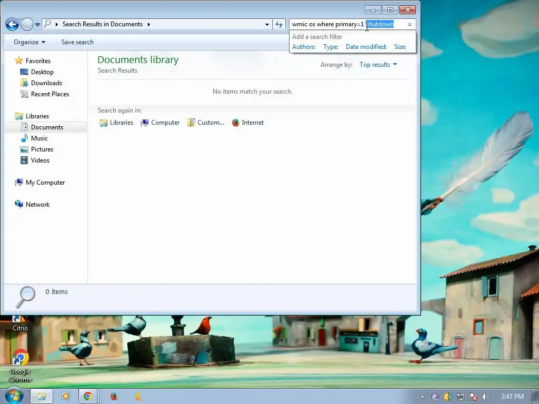Viewport: 539px width, 404px height.
Task: Click the Windows Explorer taskbar button
Action: click(x=42, y=397)
